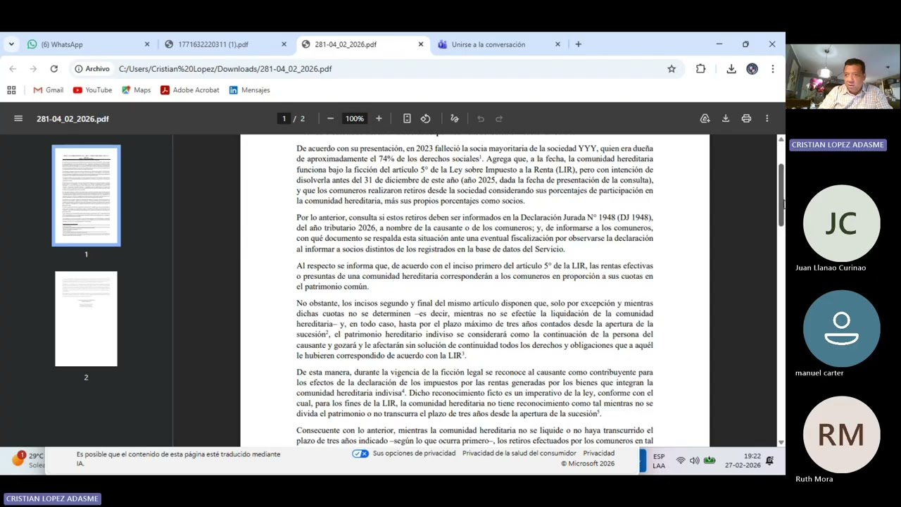Activate the draw annotation tool

point(455,118)
